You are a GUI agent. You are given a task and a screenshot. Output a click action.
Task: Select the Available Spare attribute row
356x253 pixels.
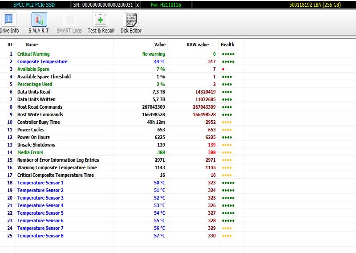click(x=33, y=69)
